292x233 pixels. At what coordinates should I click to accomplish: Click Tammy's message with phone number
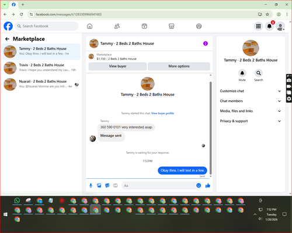coord(126,127)
